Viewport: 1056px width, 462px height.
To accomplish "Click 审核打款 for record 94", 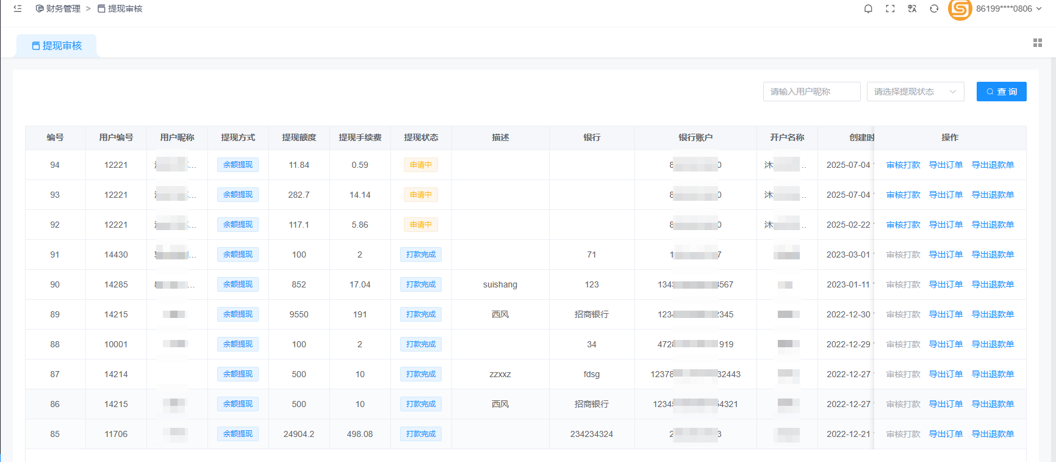I will click(x=903, y=165).
